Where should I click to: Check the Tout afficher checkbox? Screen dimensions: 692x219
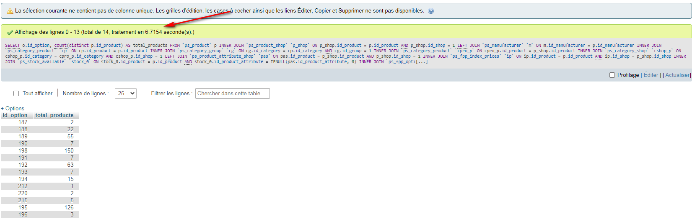pyautogui.click(x=16, y=94)
